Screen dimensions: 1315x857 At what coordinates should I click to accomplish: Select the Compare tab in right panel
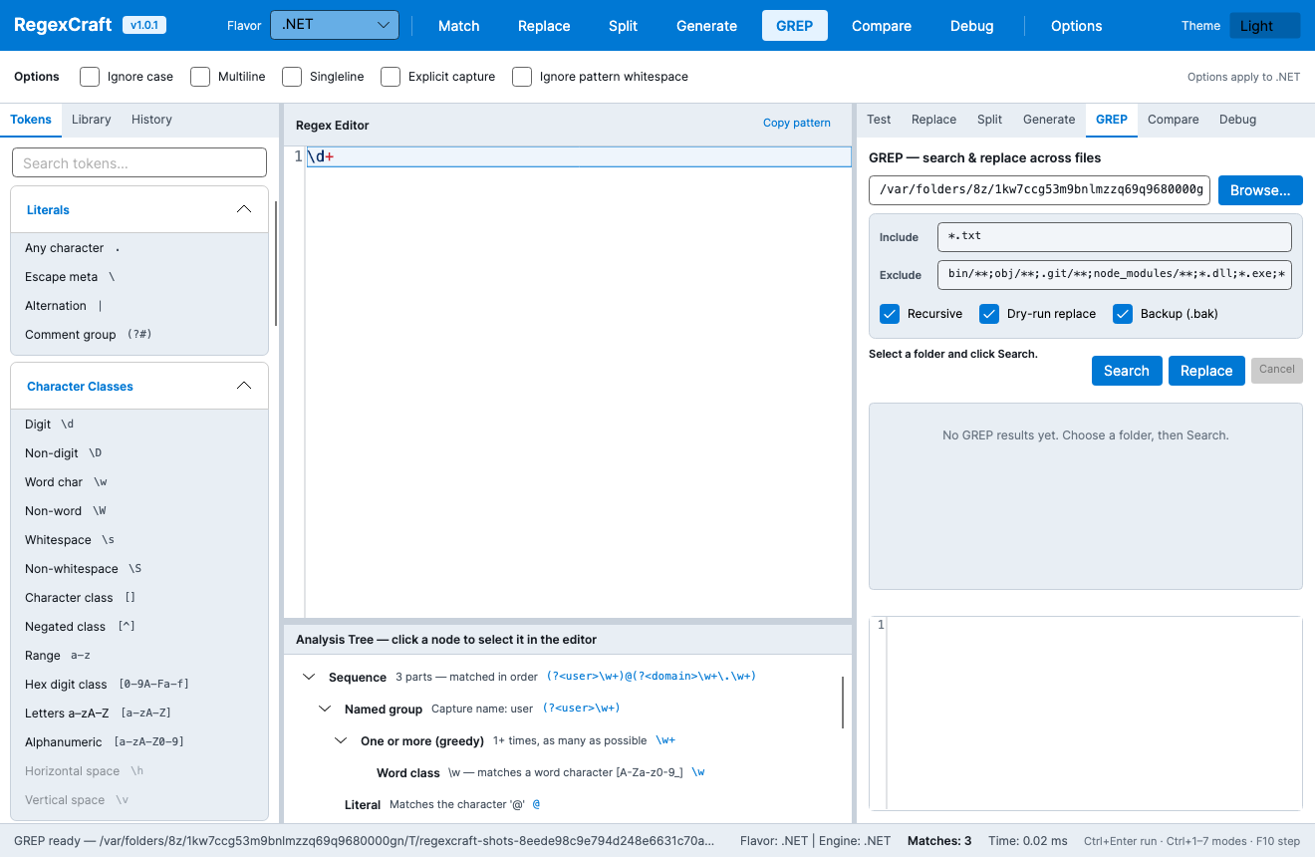pyautogui.click(x=1173, y=120)
